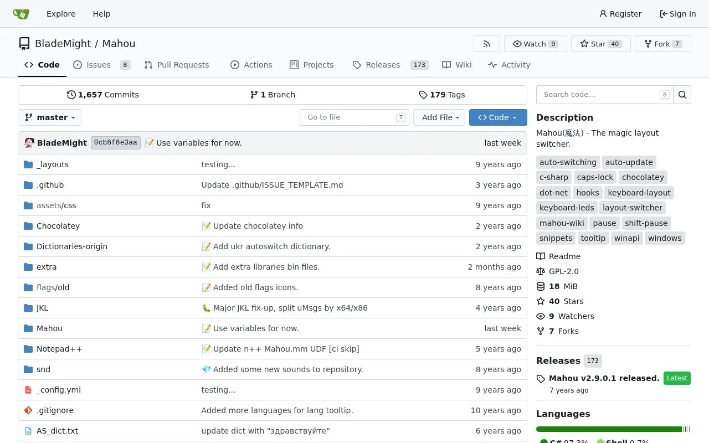Click the shift-pause topic tag
Screen dimensions: 709x443
[x=646, y=223]
